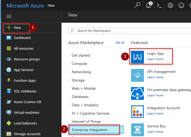Select AI + Cognitive Services category

(91, 113)
